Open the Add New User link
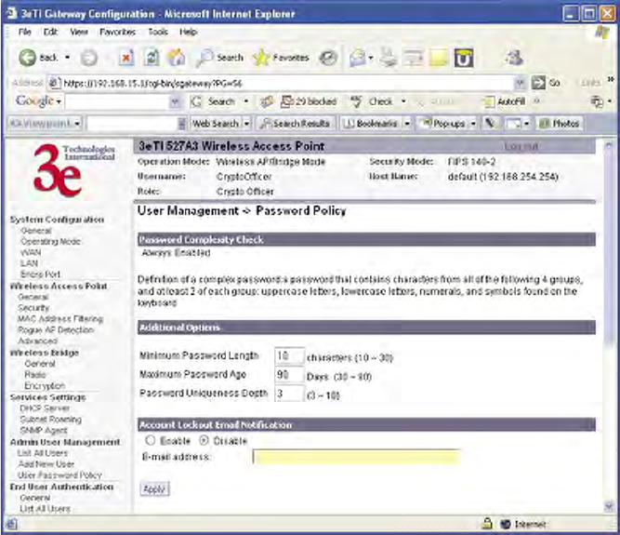This screenshot has height=535, width=620. (46, 463)
